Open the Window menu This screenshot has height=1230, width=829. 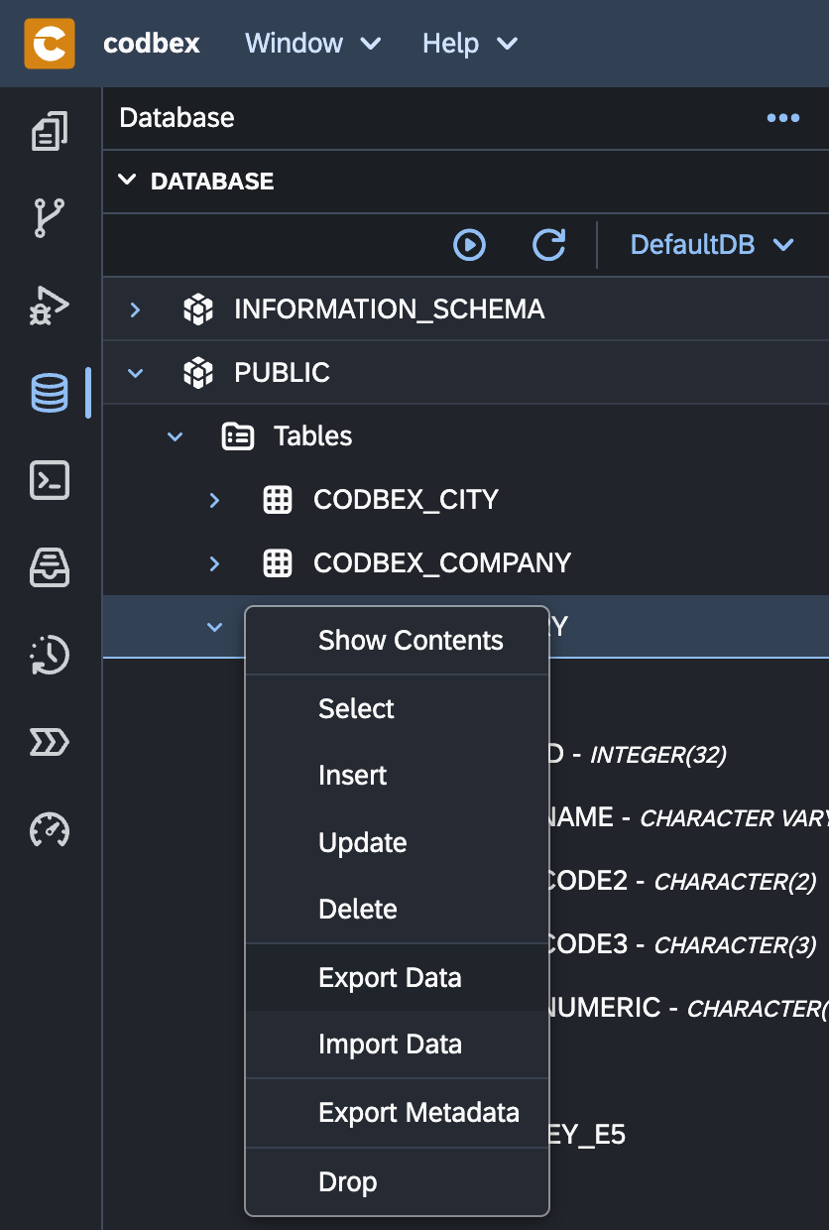(313, 44)
